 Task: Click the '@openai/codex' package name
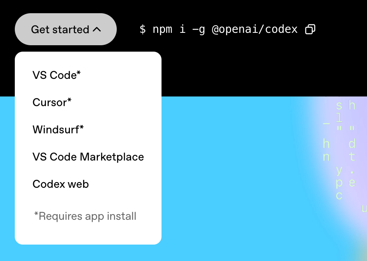[x=255, y=29]
